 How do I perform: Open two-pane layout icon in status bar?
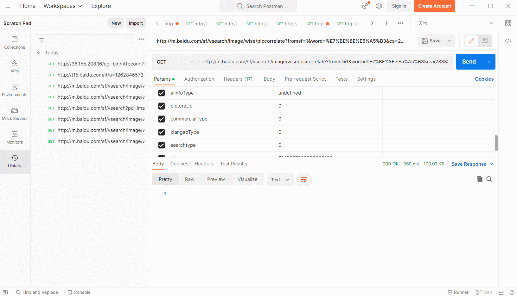tap(501, 292)
